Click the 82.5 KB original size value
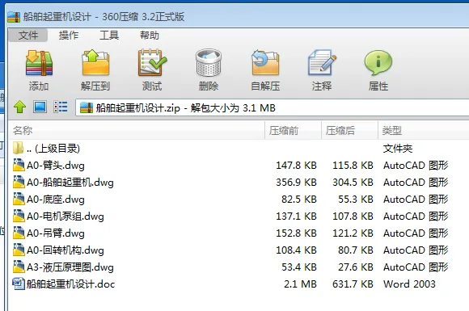Image resolution: width=469 pixels, height=311 pixels. point(299,200)
